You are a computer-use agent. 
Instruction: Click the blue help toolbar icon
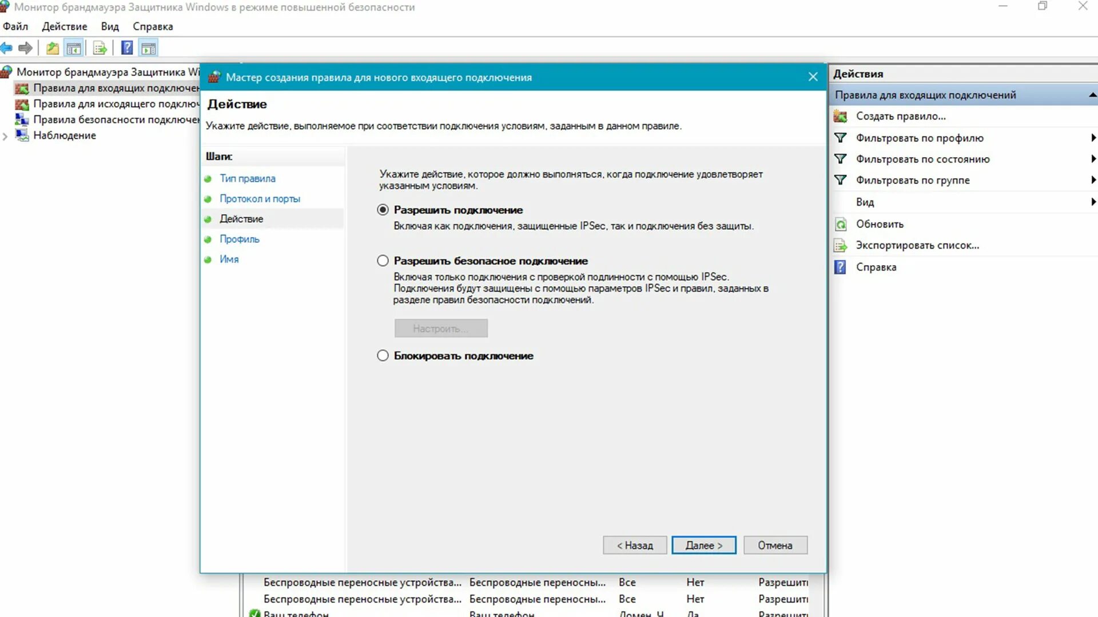click(x=127, y=48)
